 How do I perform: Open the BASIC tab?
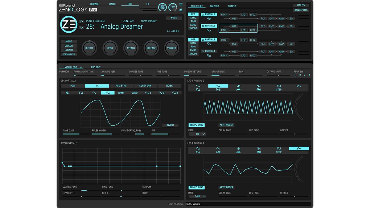112,4
